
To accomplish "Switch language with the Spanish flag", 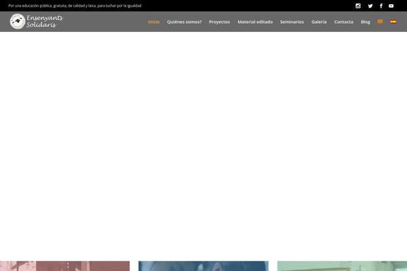I will pos(393,22).
